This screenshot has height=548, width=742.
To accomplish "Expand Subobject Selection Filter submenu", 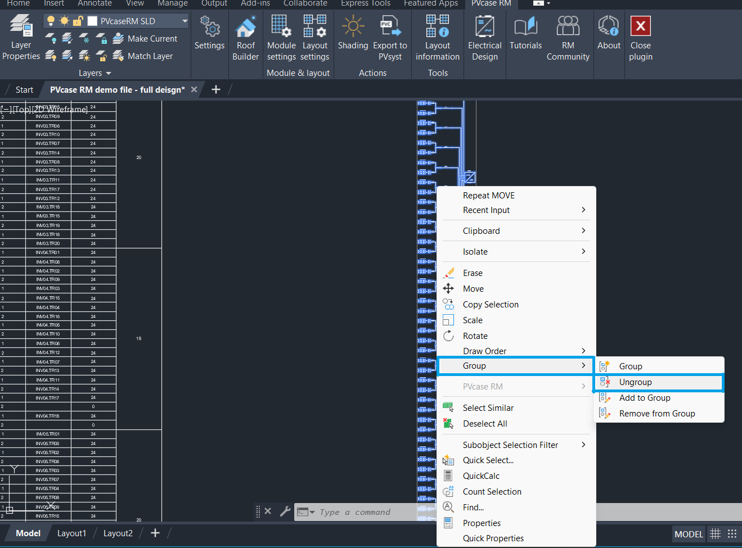I will (x=516, y=445).
